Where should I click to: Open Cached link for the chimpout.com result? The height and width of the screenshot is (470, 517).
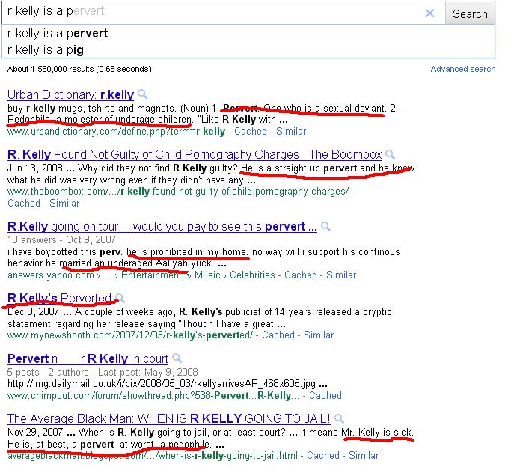[x=325, y=395]
